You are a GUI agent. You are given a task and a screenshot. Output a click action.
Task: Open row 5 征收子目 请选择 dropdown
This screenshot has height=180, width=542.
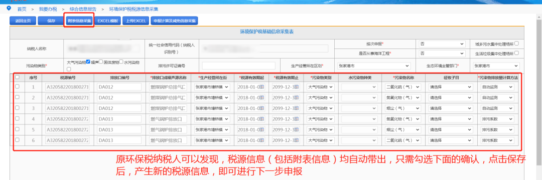451,130
